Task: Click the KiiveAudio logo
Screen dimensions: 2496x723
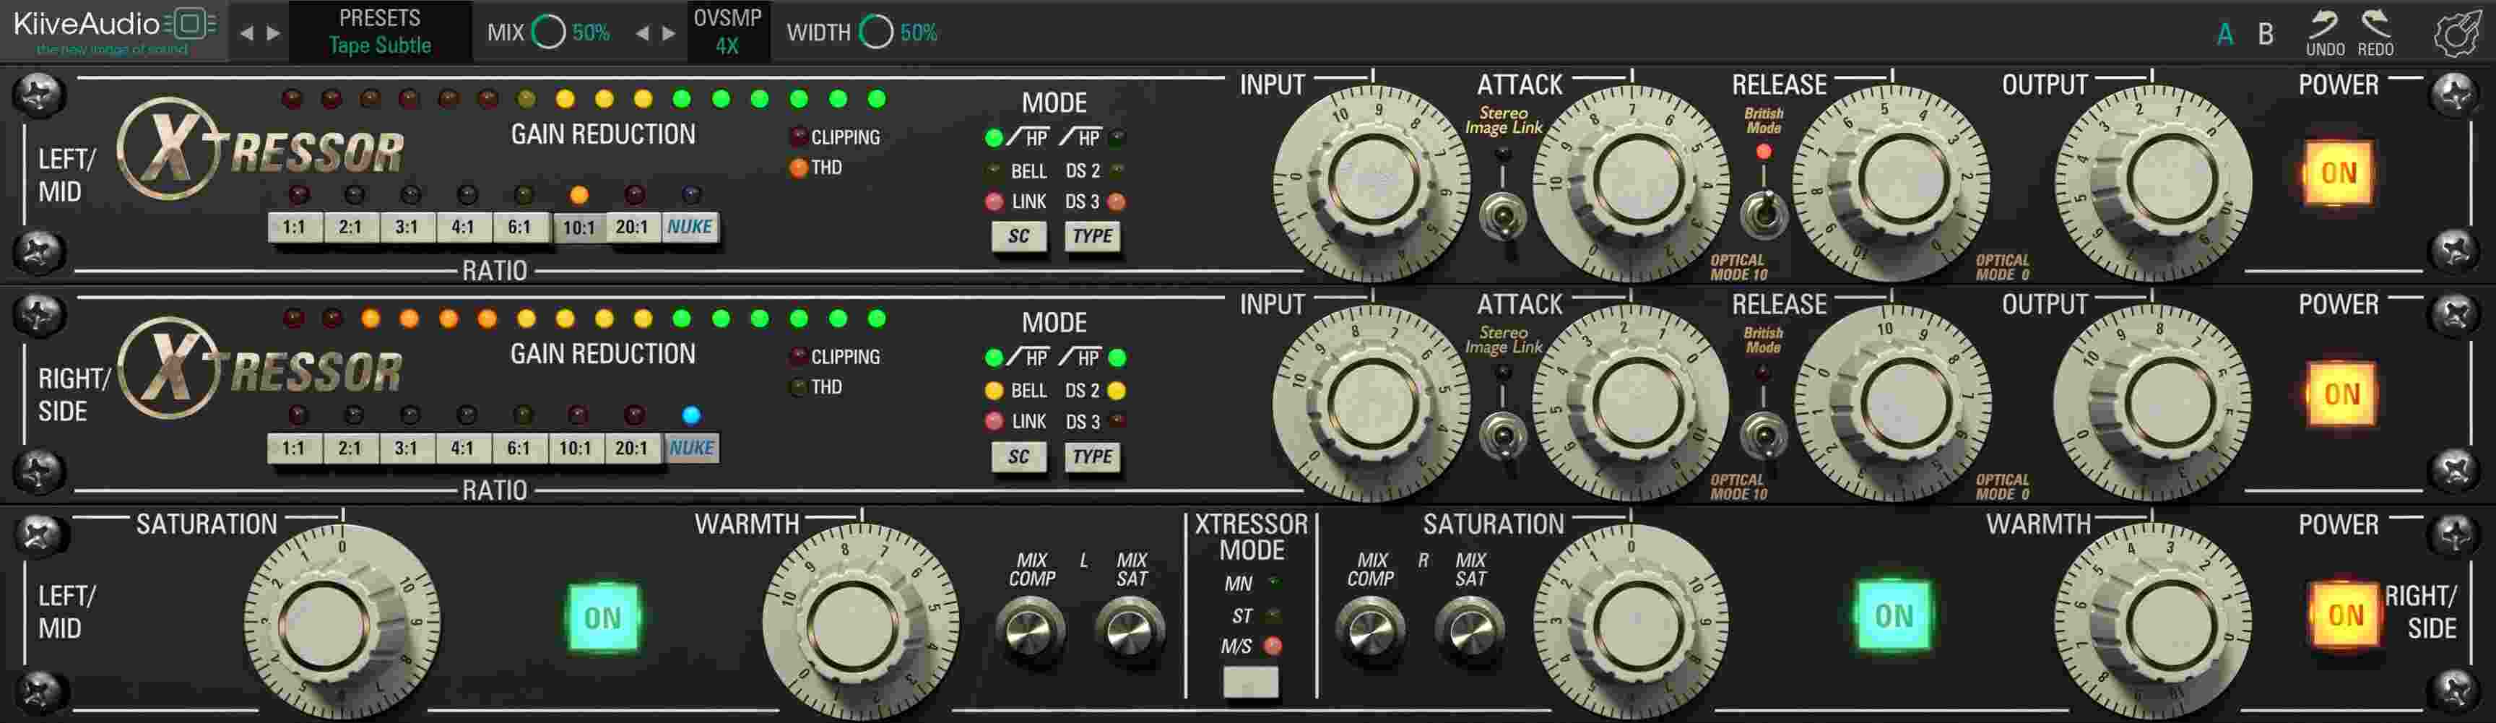Action: (114, 30)
